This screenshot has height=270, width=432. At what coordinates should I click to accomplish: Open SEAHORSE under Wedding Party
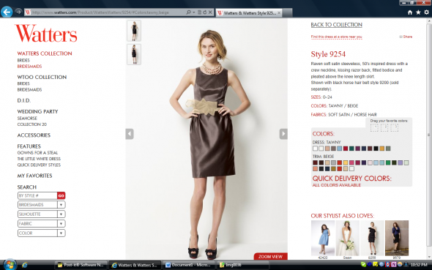coord(27,119)
